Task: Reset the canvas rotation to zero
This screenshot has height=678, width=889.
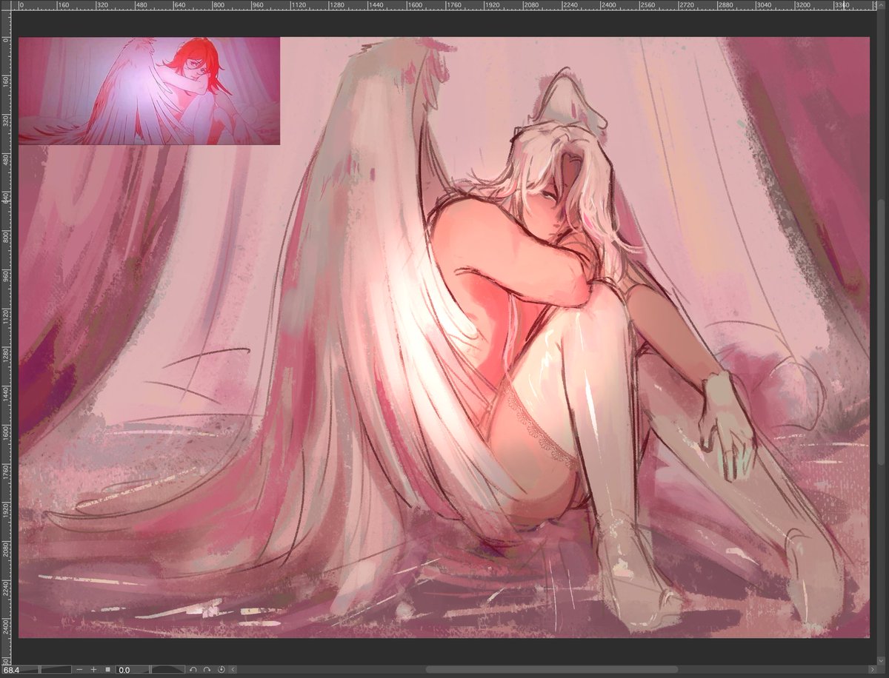Action: [x=222, y=669]
